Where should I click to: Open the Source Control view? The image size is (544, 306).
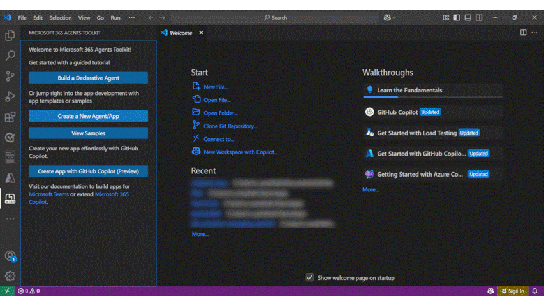[x=10, y=76]
